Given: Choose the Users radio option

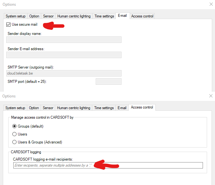Looking at the screenshot, I should 15,134.
